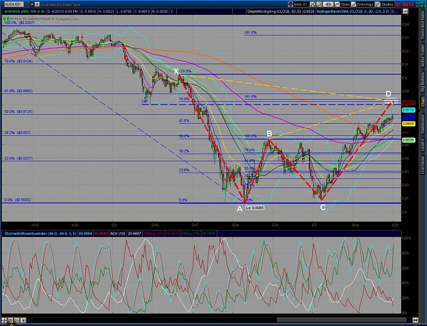Image resolution: width=427 pixels, height=326 pixels.
Task: Click the zoom-in magnifier icon at bottom left
Action: tap(10, 320)
